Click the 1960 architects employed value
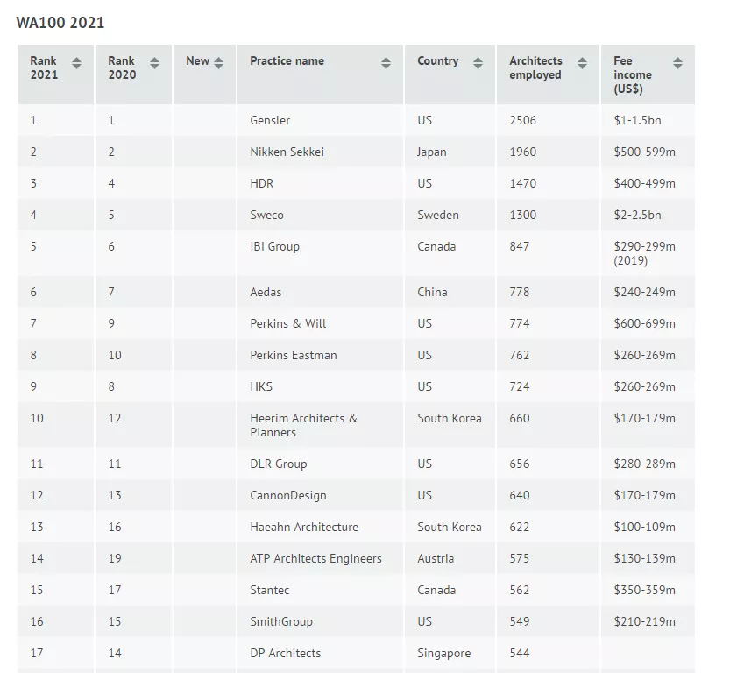Viewport: 730px width, 673px height. coord(523,152)
